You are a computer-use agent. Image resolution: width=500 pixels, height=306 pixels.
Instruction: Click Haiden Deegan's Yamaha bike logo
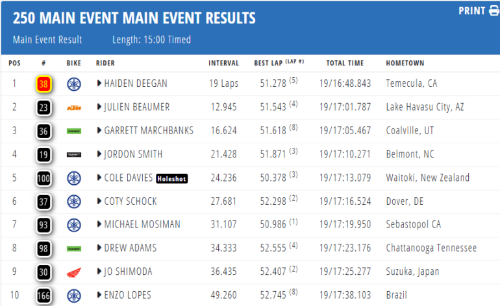pos(74,84)
